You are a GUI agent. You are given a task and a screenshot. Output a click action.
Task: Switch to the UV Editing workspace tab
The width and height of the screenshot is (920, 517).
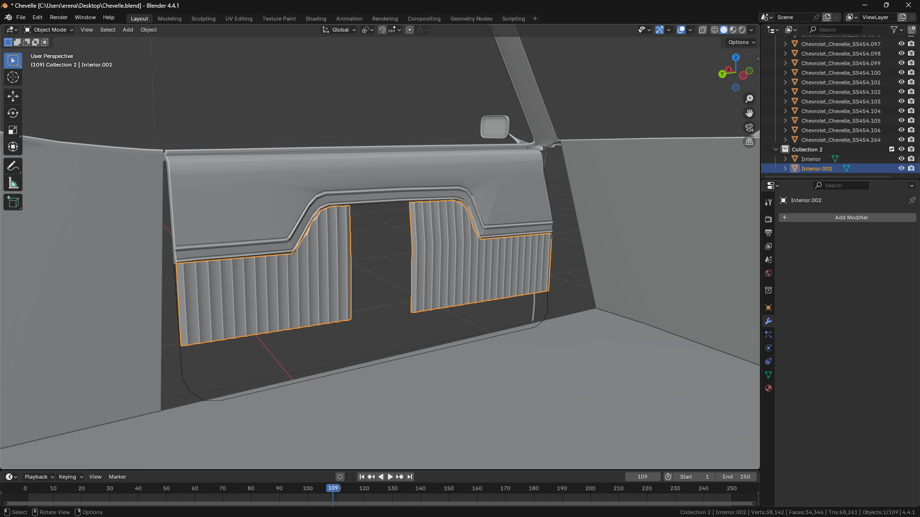(239, 19)
